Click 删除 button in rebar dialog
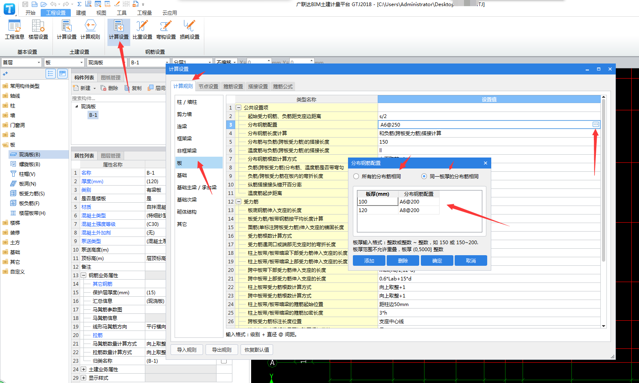 tap(403, 260)
